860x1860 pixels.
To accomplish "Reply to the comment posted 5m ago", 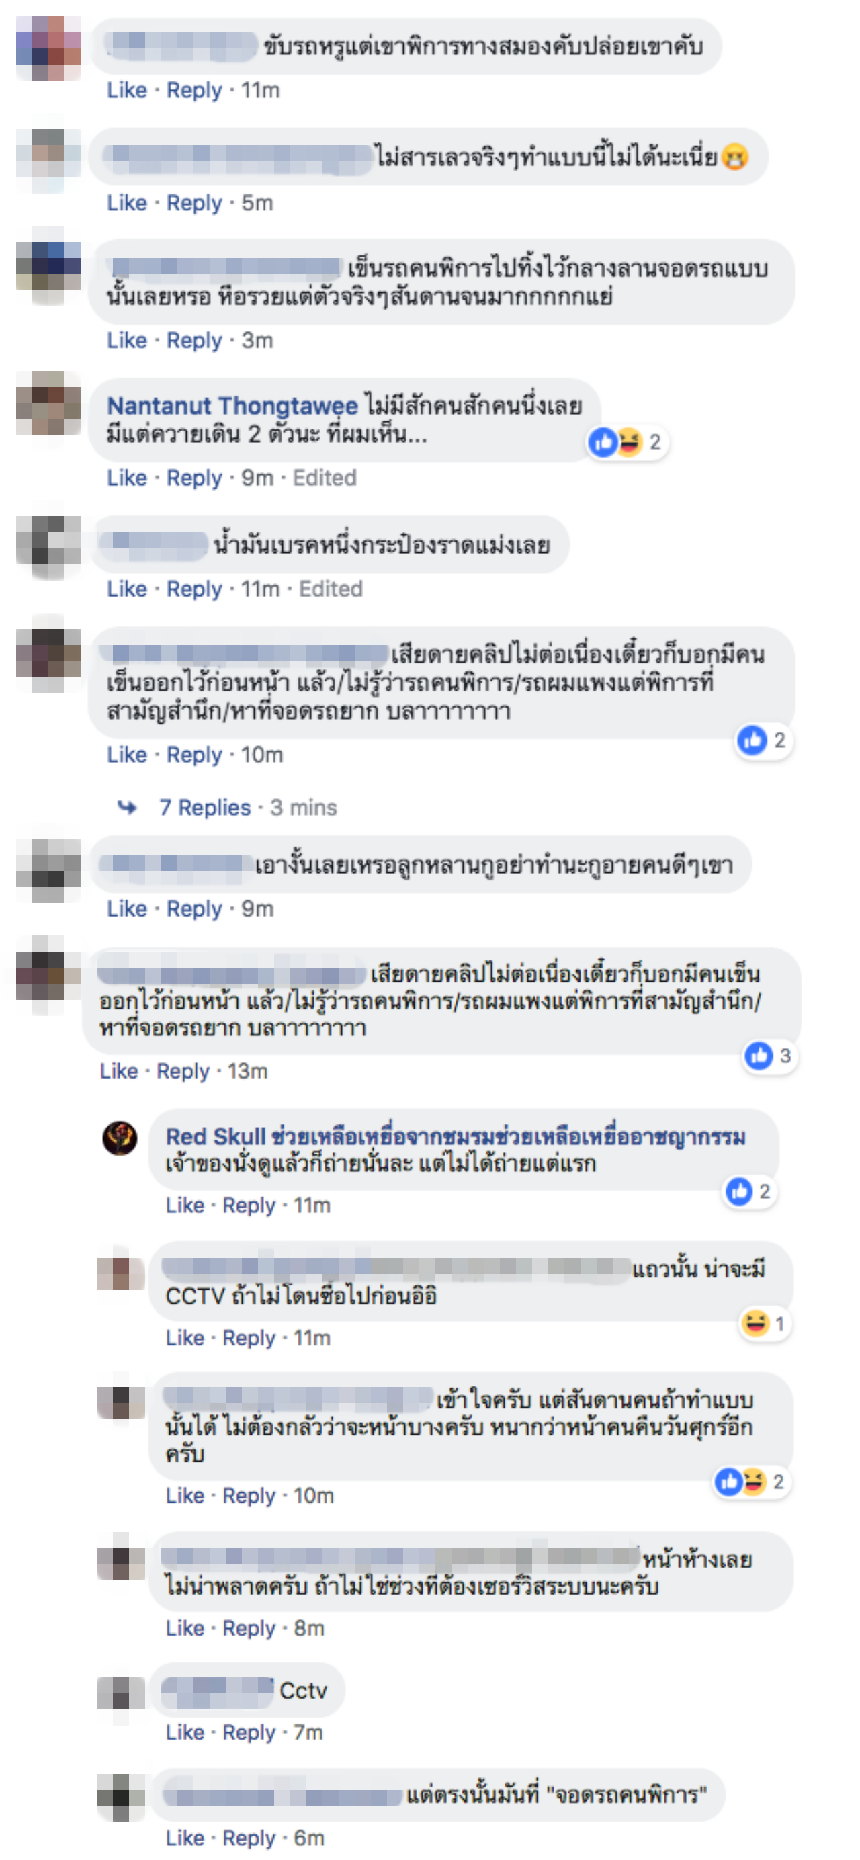I will click(194, 203).
